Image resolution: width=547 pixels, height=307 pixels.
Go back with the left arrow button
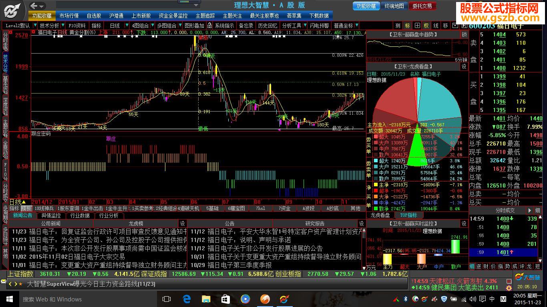point(34,6)
